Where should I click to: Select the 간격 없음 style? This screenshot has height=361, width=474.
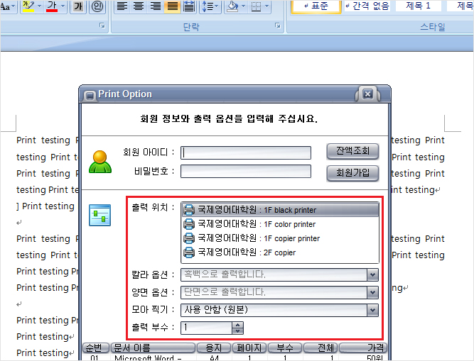tap(367, 6)
